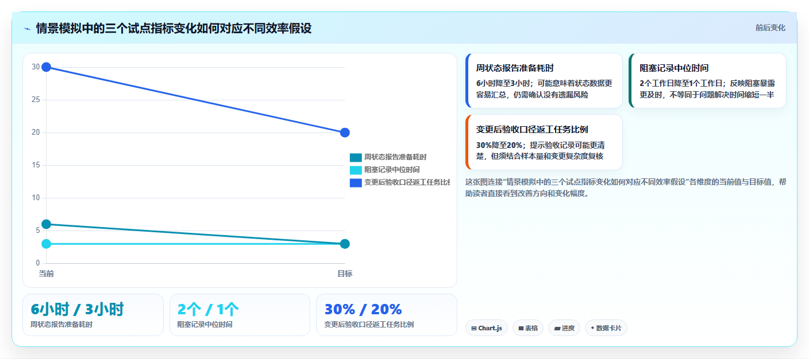Toggle 阻塞记录中位时间 legend color box

click(356, 170)
